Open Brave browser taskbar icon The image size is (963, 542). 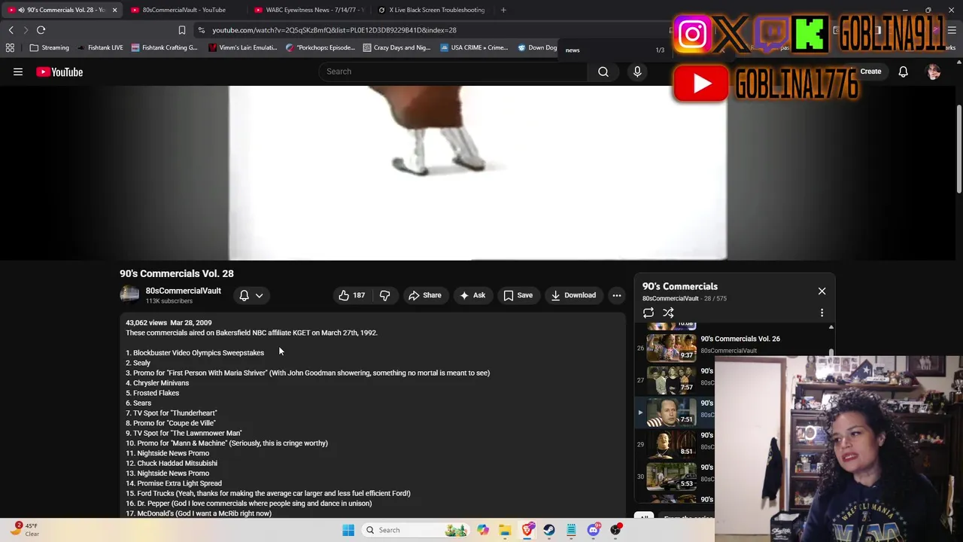(527, 530)
